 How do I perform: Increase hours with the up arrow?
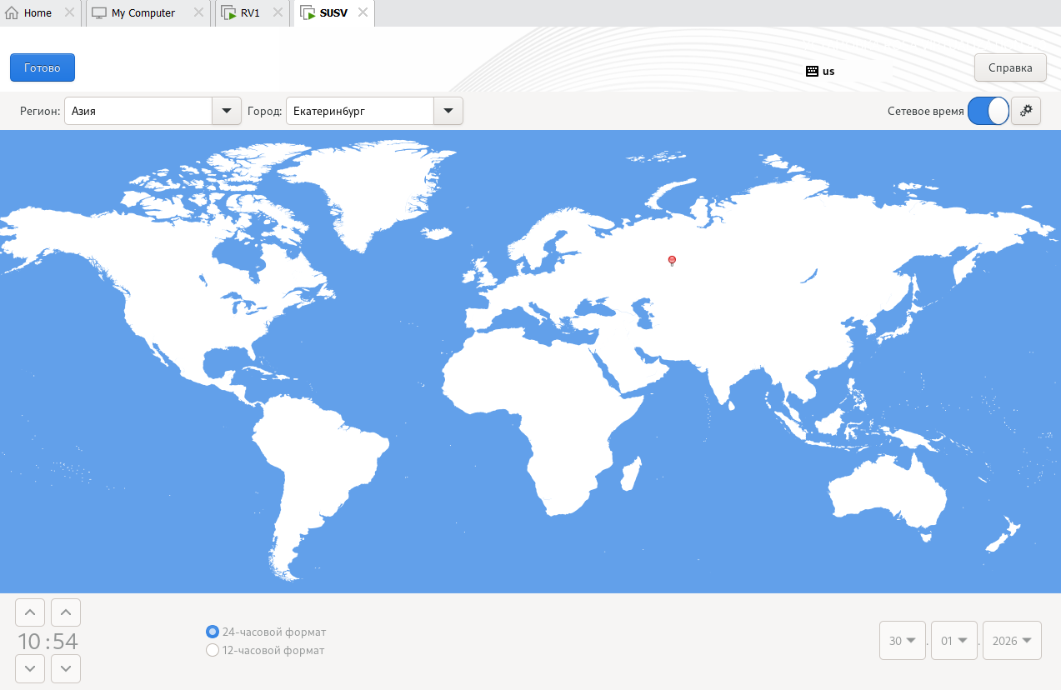tap(30, 613)
